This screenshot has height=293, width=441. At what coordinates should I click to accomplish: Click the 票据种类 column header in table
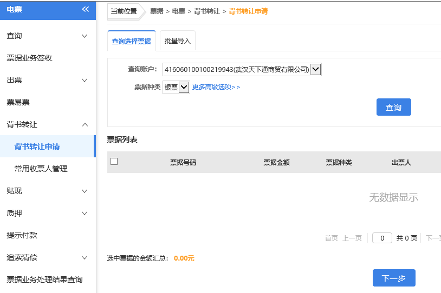tap(339, 163)
